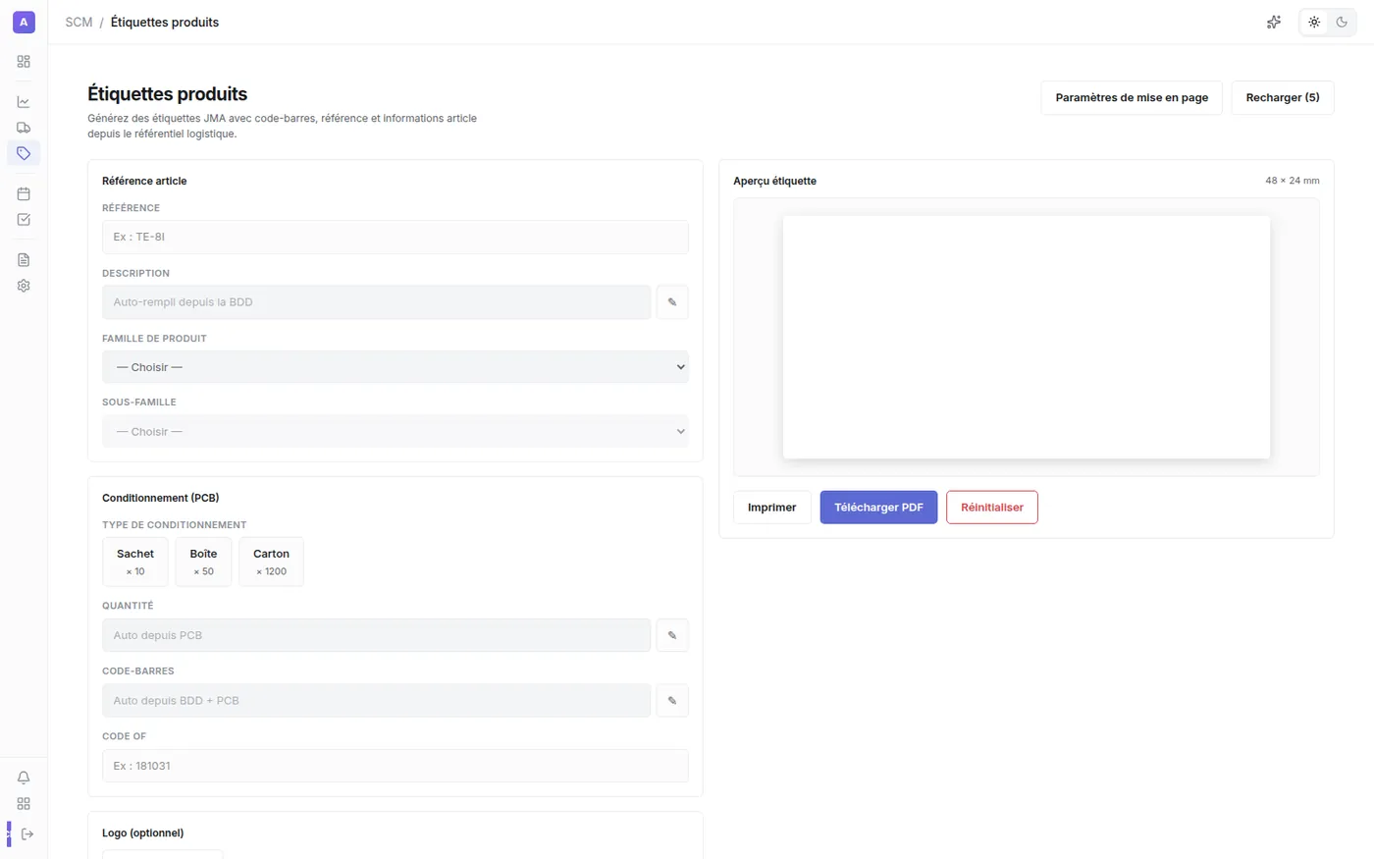The image size is (1374, 859).
Task: Open the delivery truck icon in sidebar
Action: 24,128
